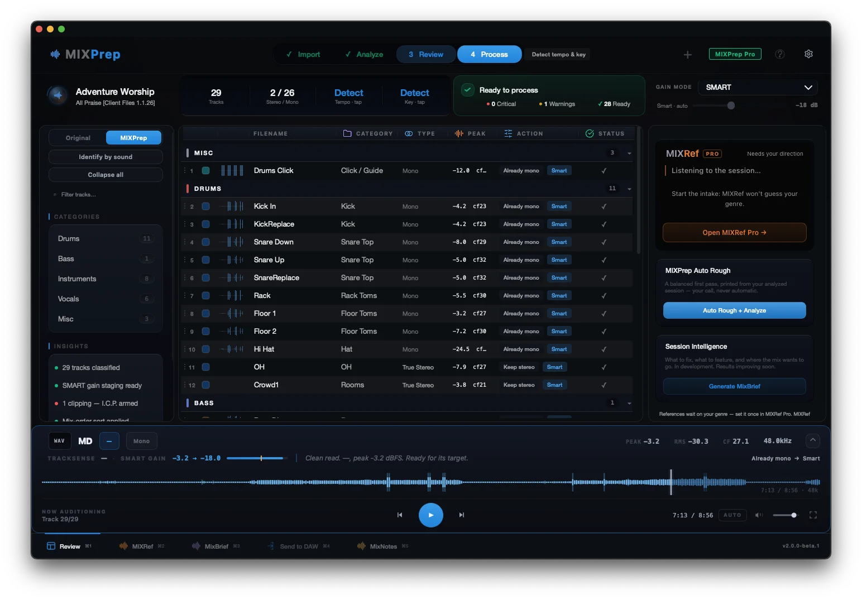Enter fullscreen player view icon
The width and height of the screenshot is (862, 600).
pyautogui.click(x=813, y=515)
